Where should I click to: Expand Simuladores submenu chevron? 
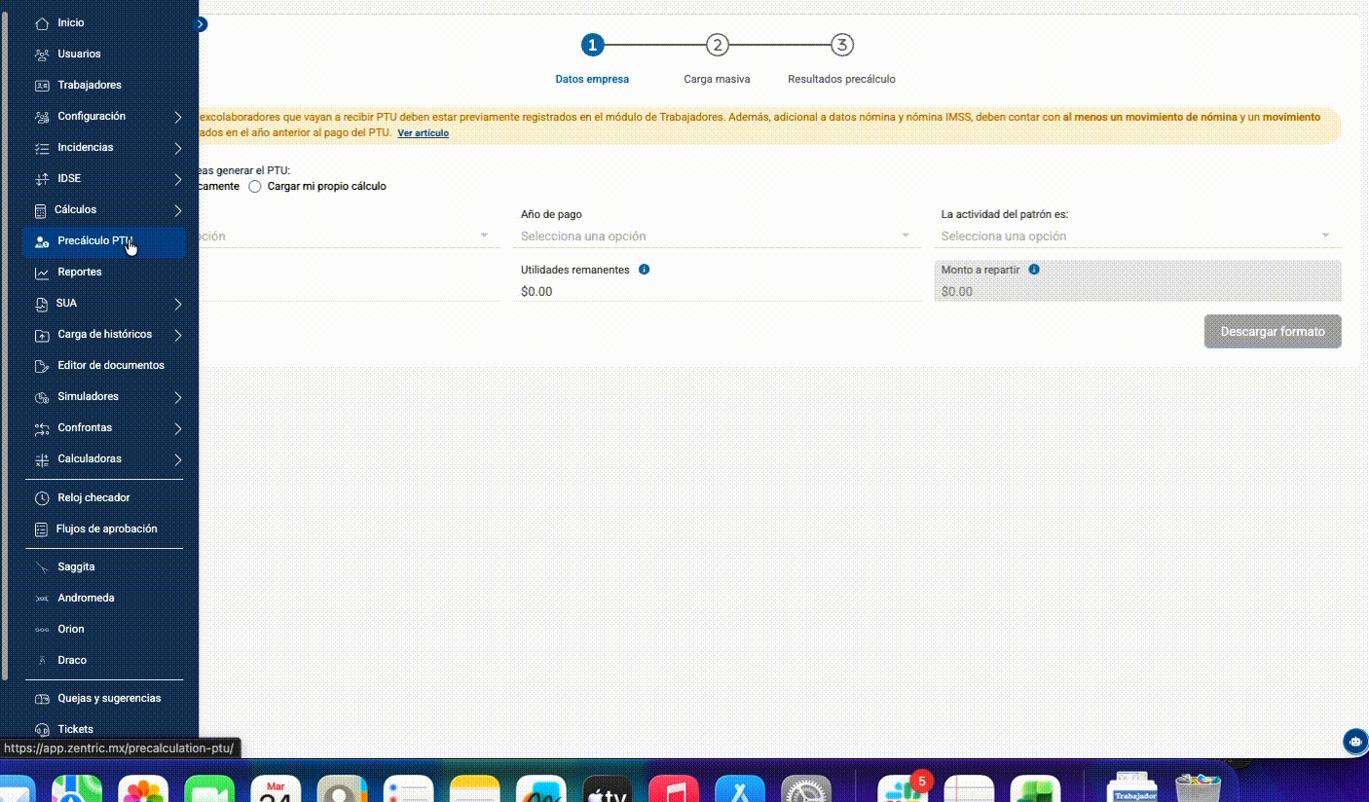click(x=178, y=397)
